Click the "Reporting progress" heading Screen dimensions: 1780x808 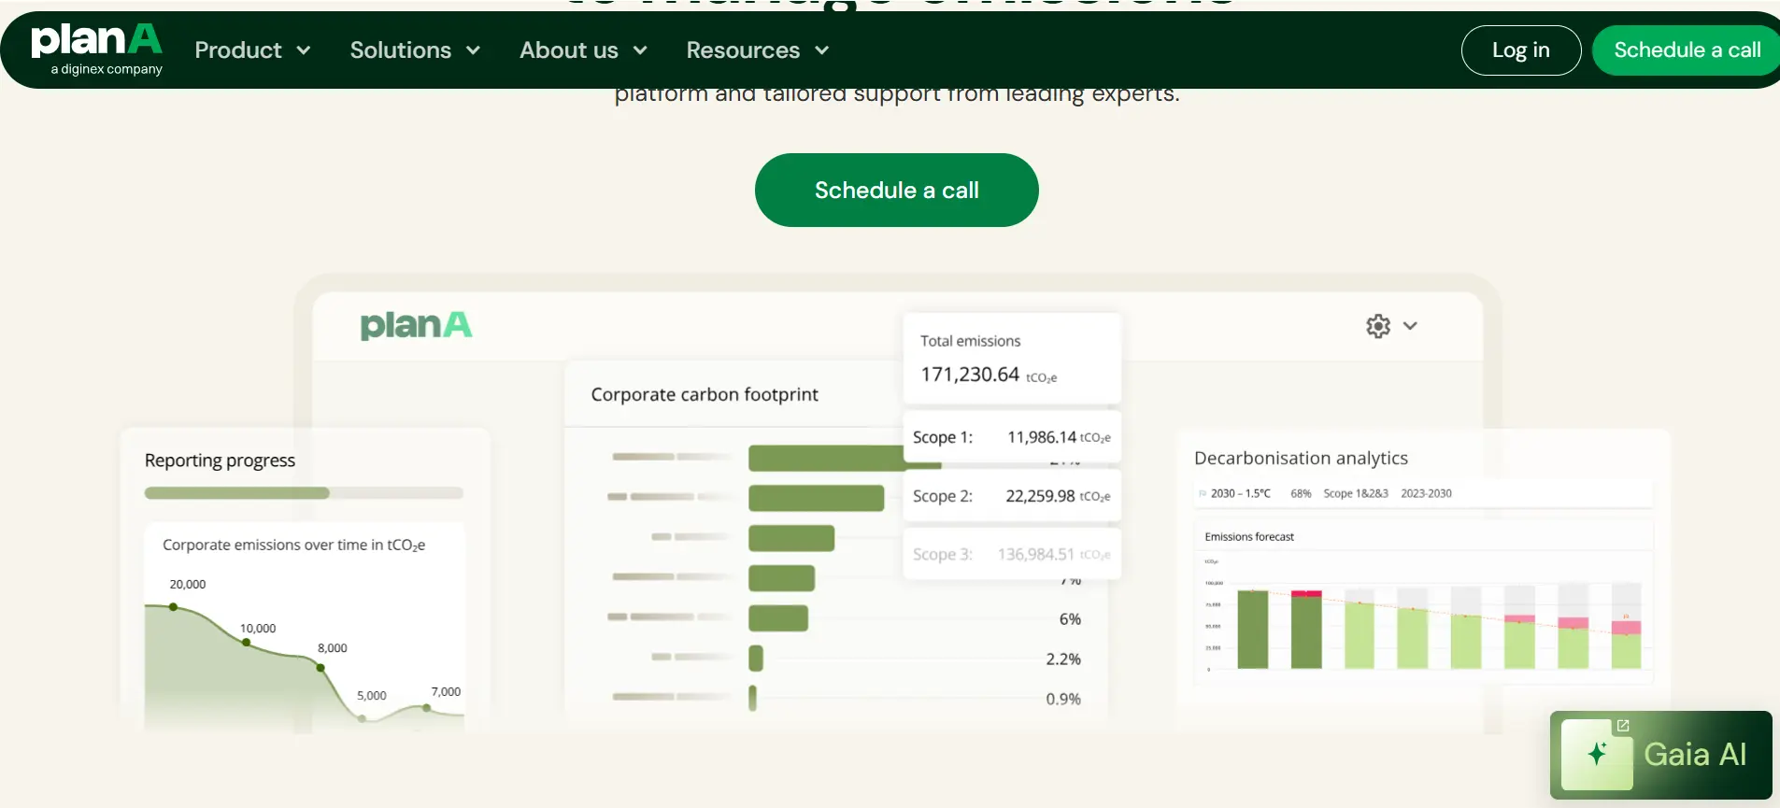220,461
